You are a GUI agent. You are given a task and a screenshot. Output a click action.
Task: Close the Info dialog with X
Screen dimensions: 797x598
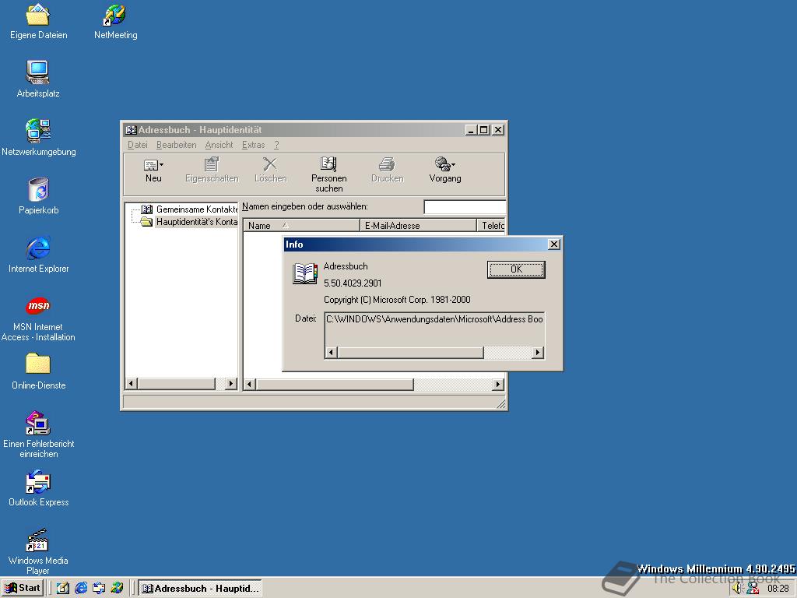tap(554, 244)
